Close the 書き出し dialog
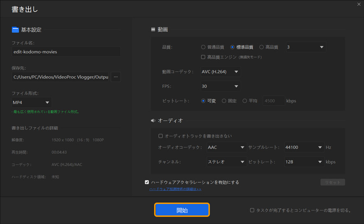 [359, 5]
